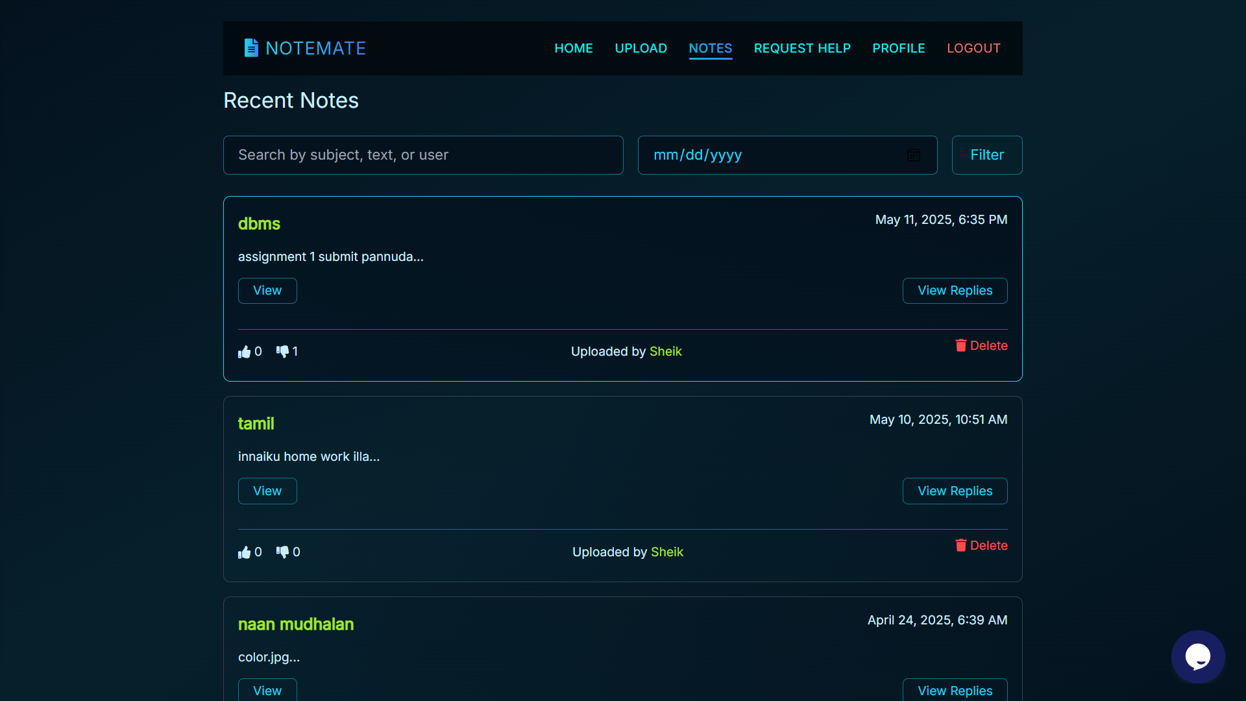Like the tamil note with thumbs up
This screenshot has height=701, width=1246.
[244, 552]
